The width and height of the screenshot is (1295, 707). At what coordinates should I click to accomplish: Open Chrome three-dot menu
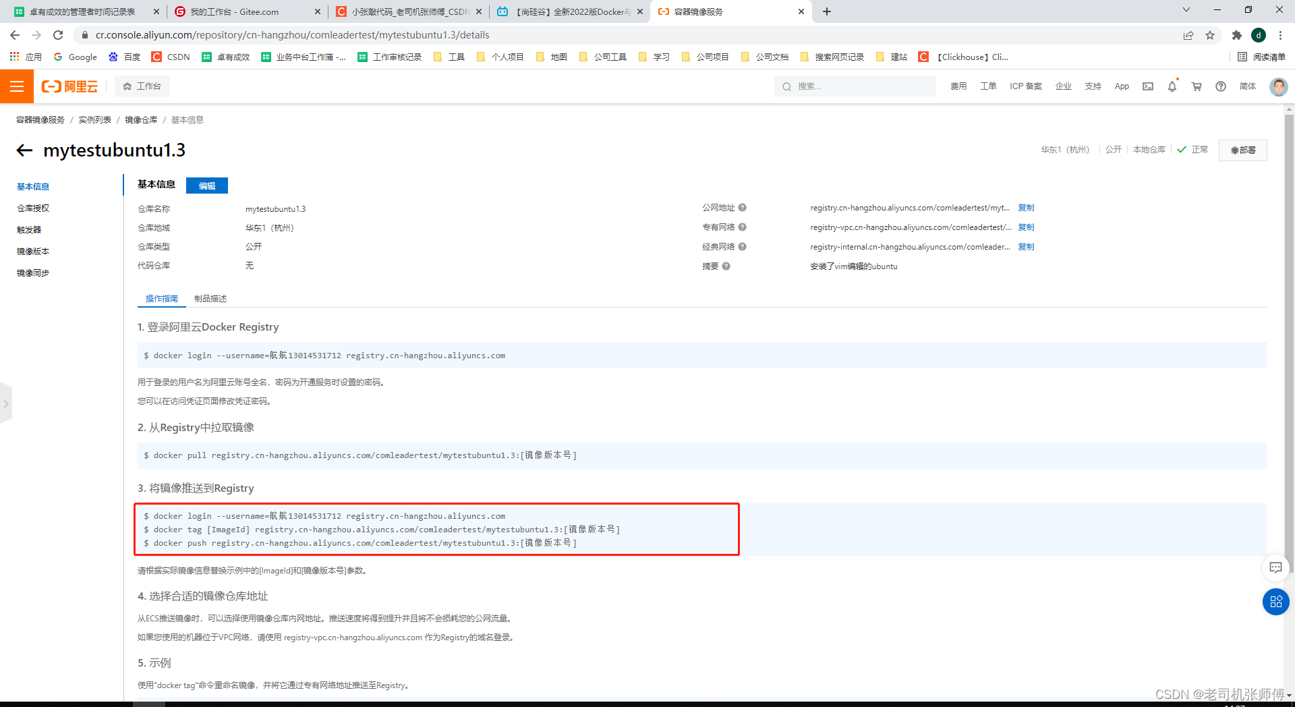point(1280,35)
